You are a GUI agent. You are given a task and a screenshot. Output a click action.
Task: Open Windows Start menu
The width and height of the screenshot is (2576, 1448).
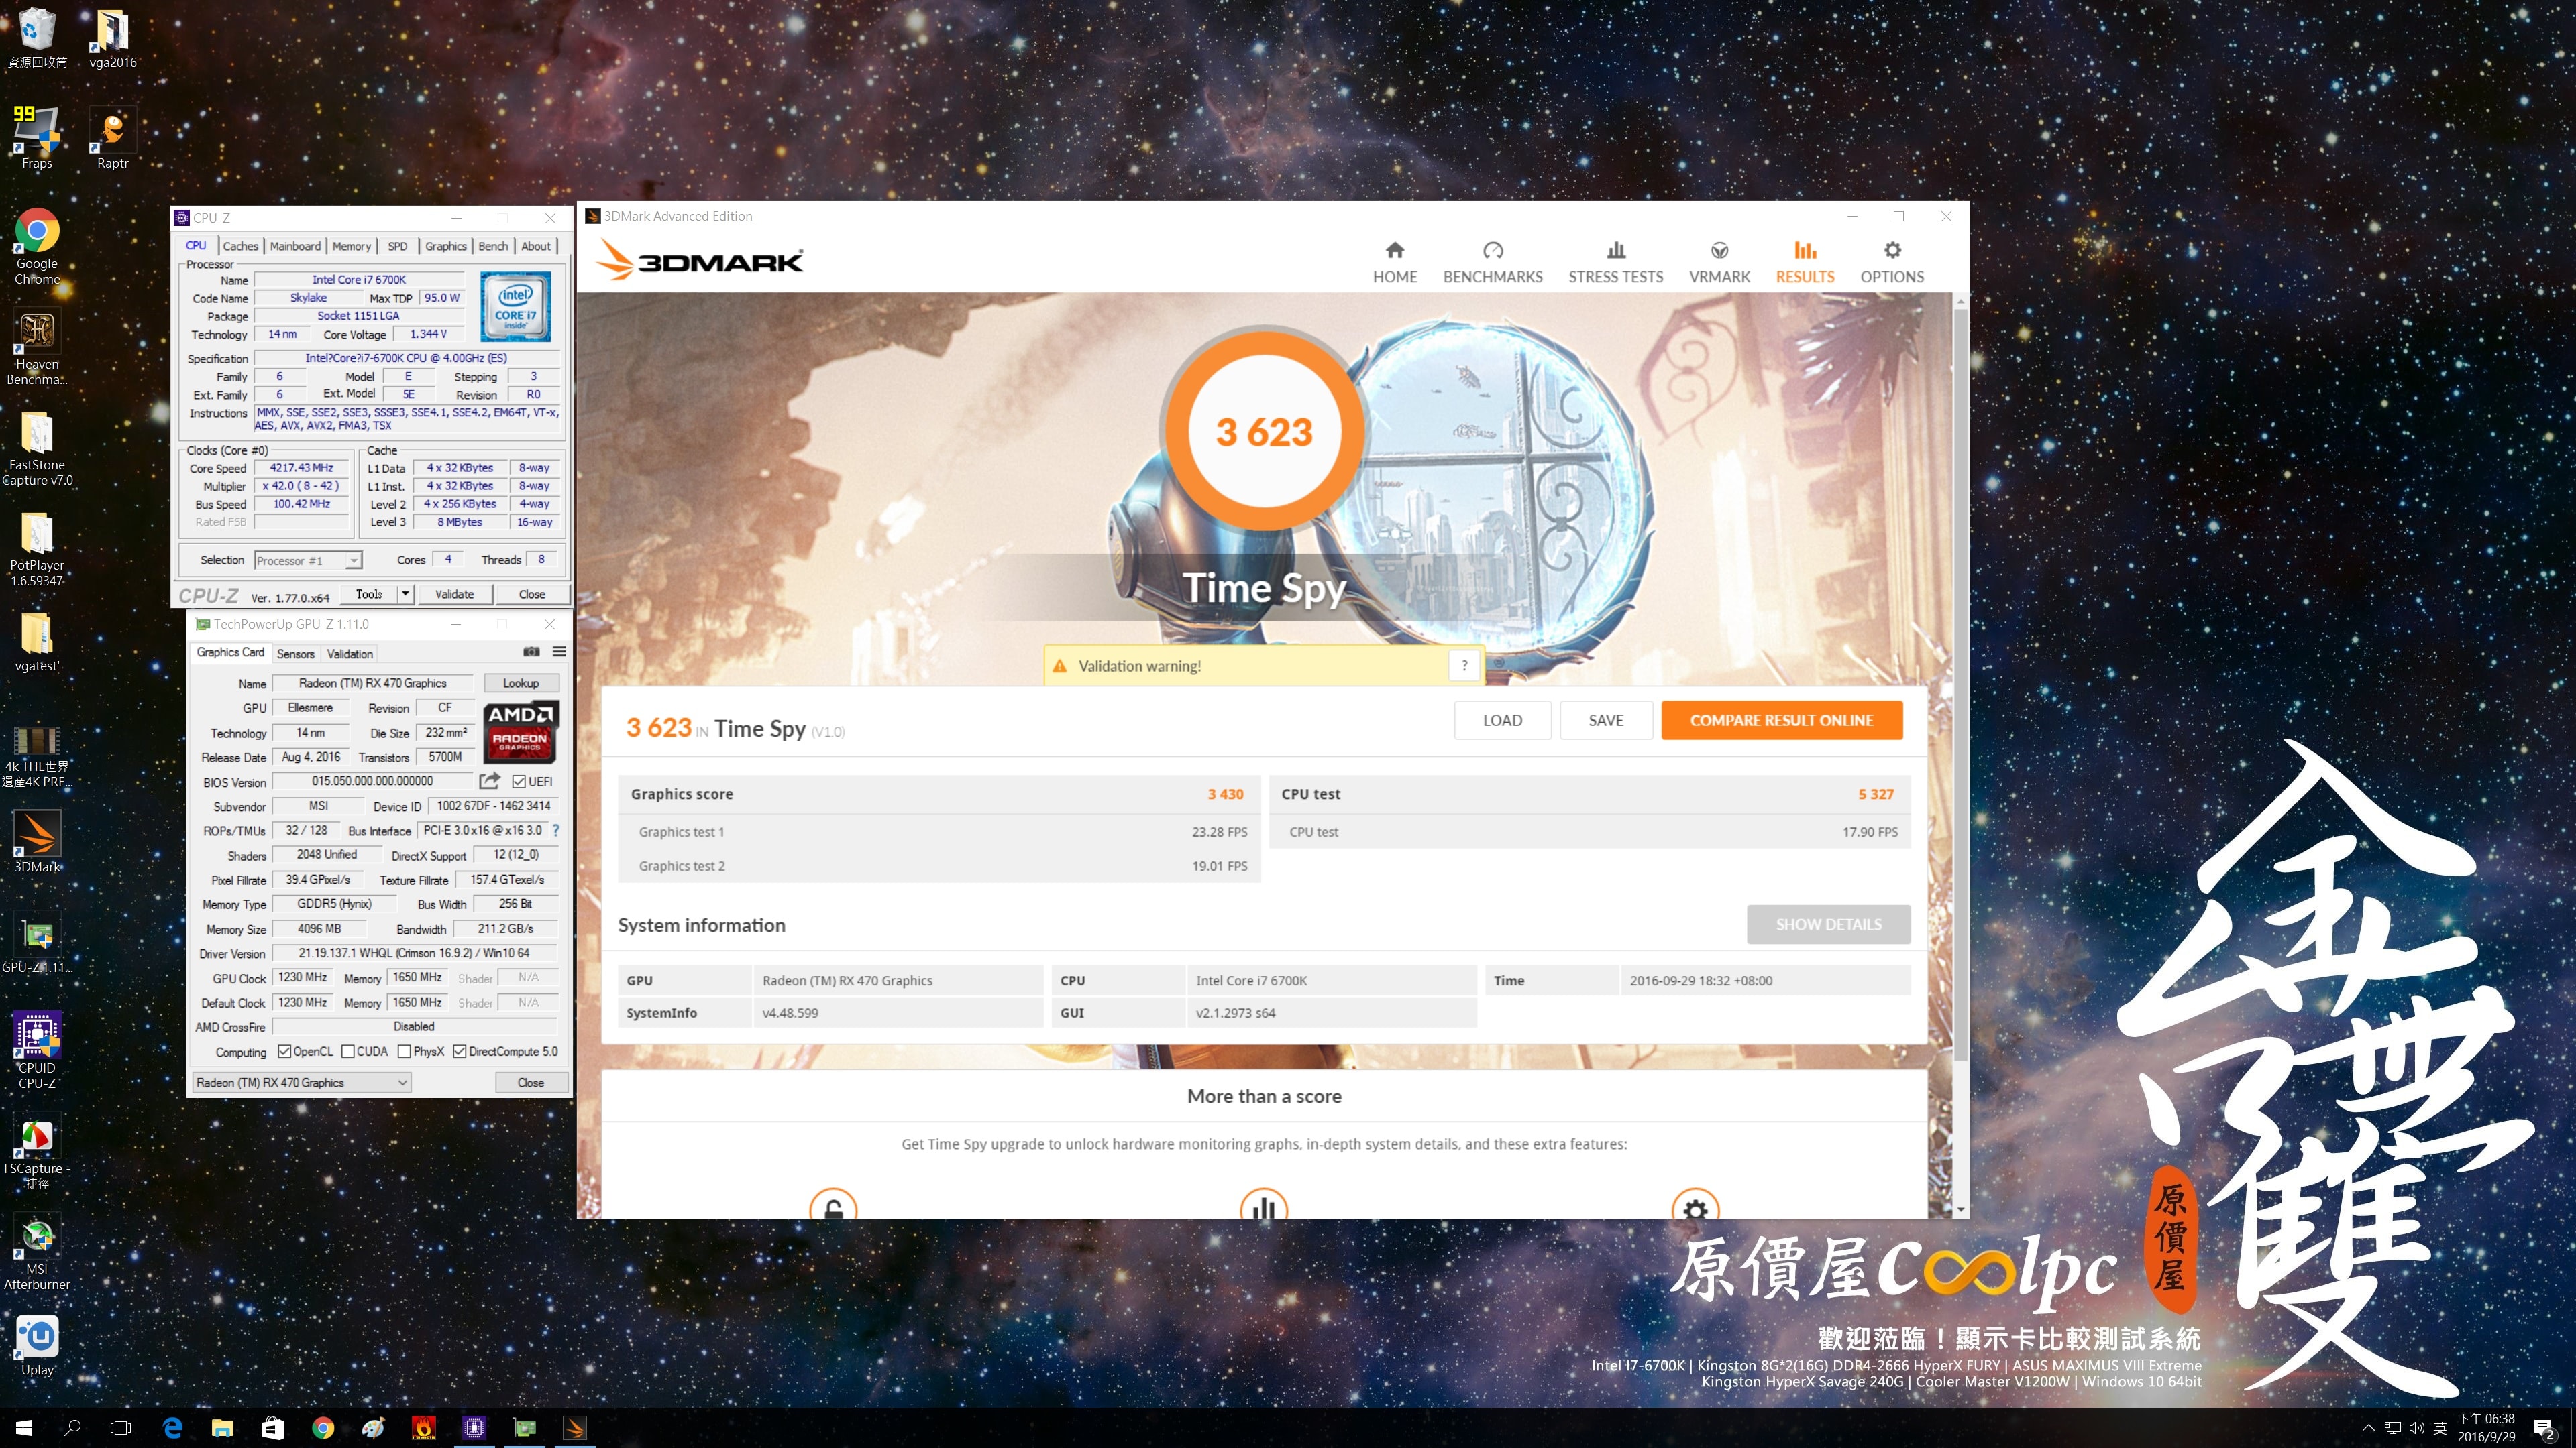pyautogui.click(x=24, y=1428)
